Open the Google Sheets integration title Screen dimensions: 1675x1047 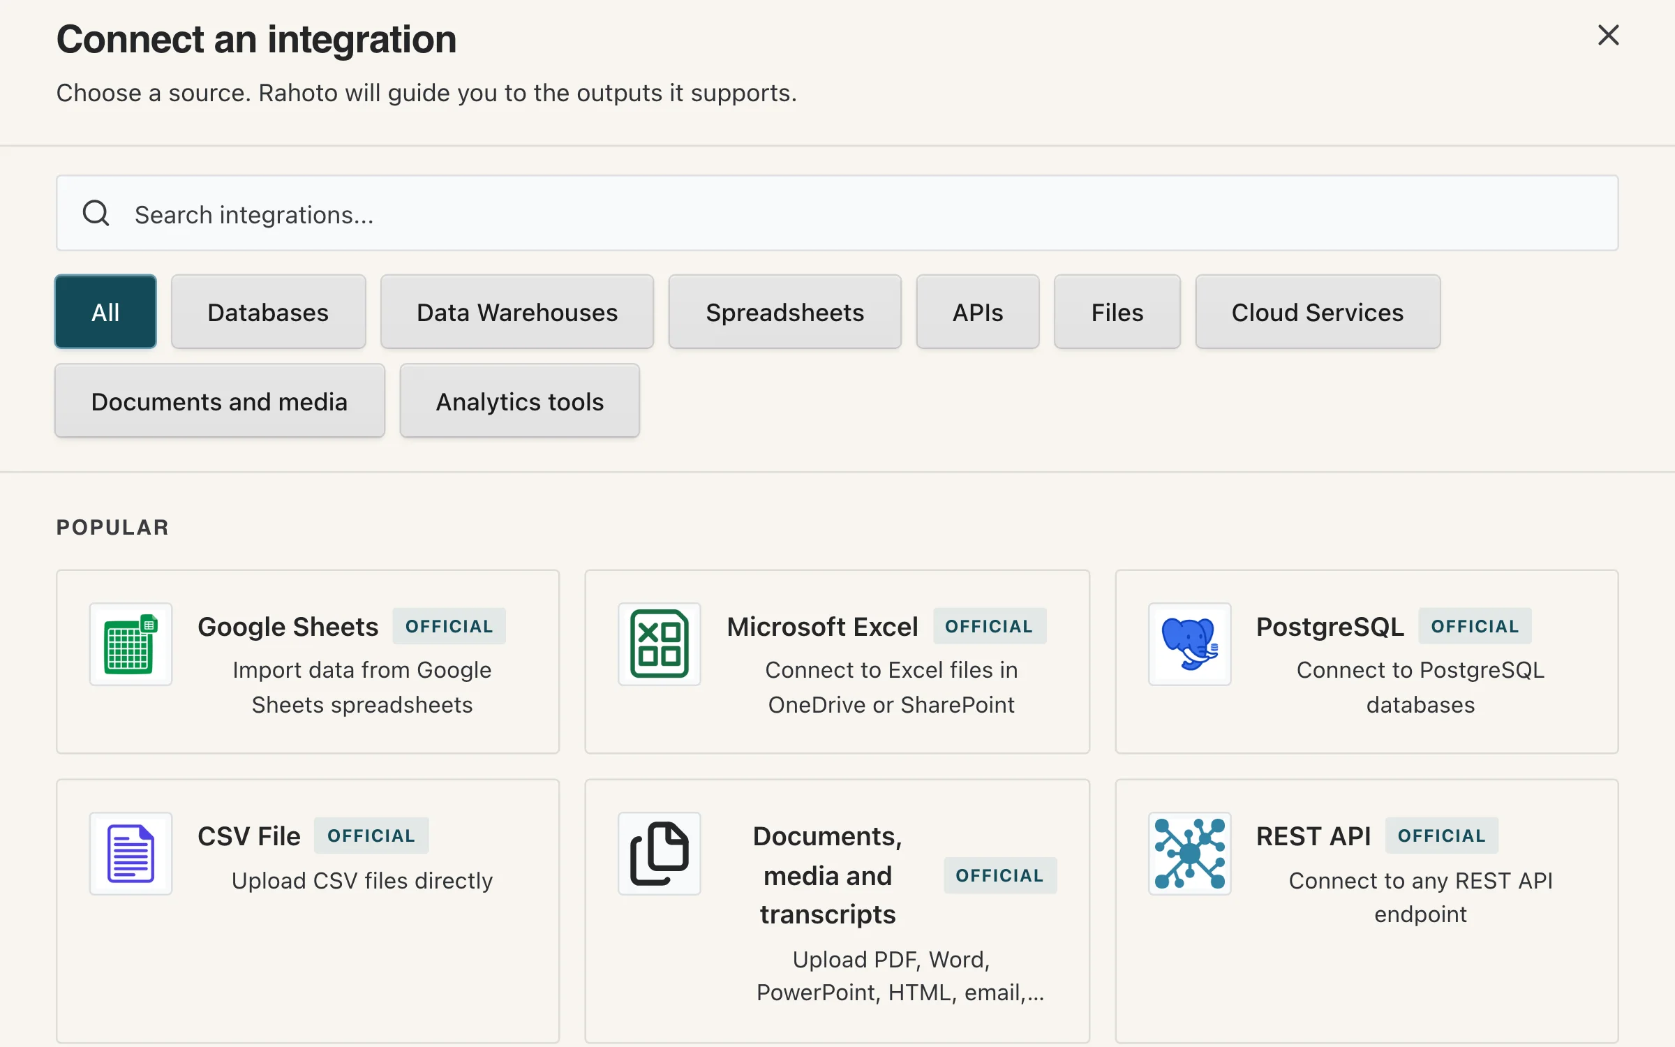(x=288, y=627)
